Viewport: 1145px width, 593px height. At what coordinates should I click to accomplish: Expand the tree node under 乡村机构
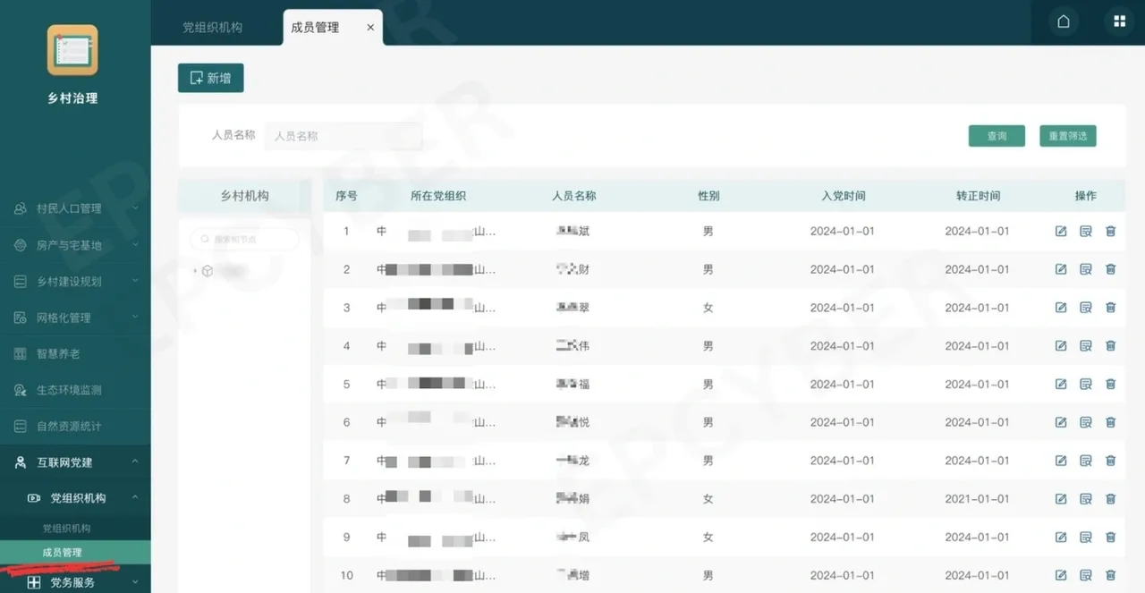tap(195, 270)
